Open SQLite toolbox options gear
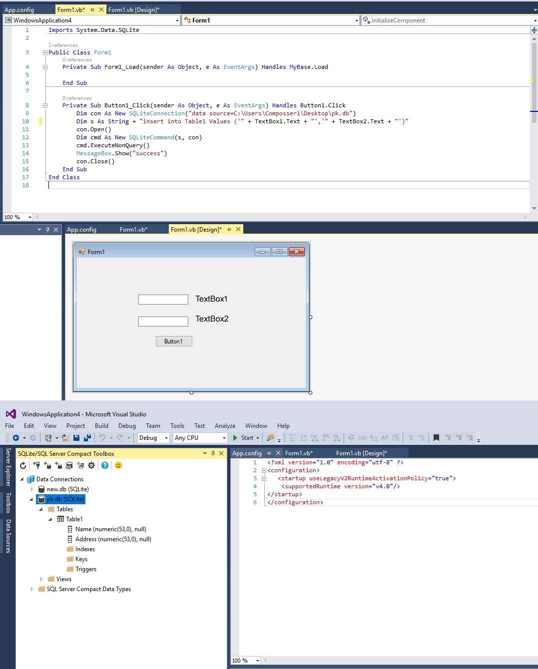 [x=91, y=465]
